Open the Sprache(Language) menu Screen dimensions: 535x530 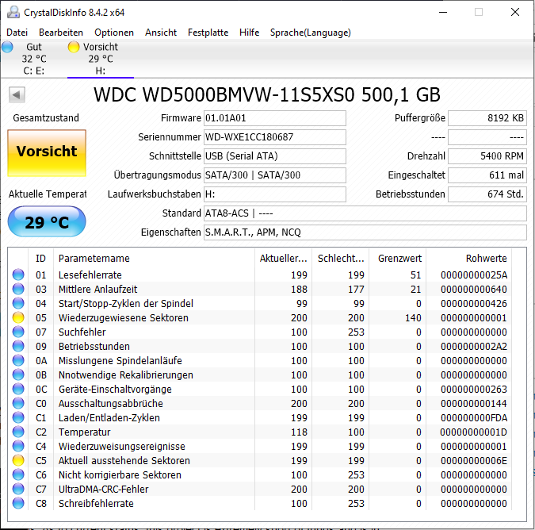[x=310, y=33]
